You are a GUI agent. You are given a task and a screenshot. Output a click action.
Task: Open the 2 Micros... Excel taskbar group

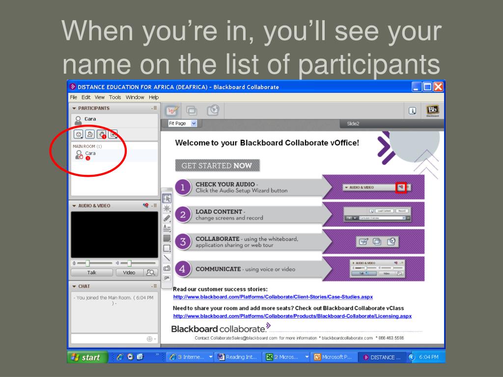click(286, 357)
